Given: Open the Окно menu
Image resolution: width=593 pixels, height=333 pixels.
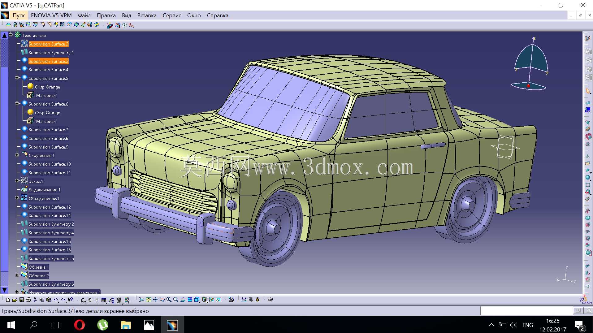Looking at the screenshot, I should 194,15.
